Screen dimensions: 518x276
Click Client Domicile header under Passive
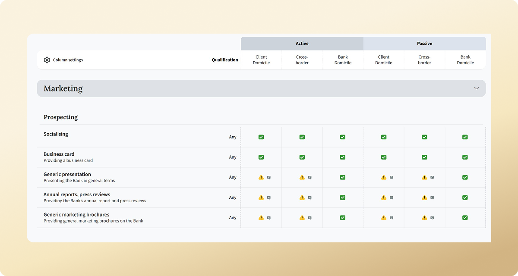coord(384,60)
